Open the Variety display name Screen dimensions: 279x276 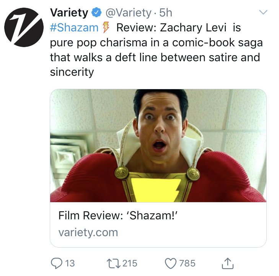69,13
